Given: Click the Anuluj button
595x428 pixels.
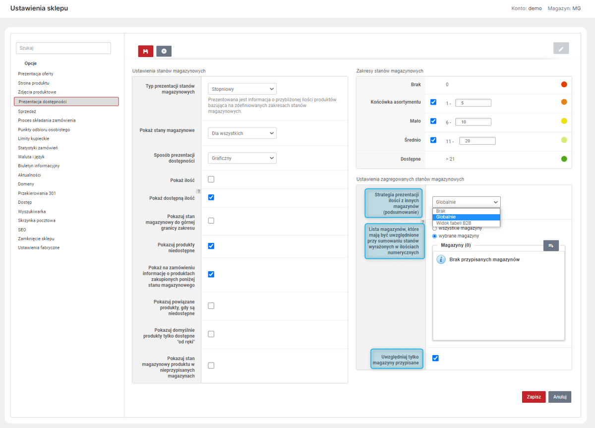Looking at the screenshot, I should 560,397.
